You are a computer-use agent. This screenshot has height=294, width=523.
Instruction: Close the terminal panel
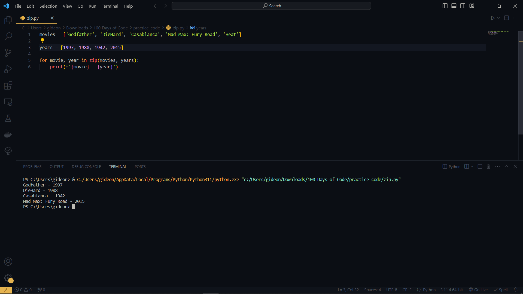(515, 166)
